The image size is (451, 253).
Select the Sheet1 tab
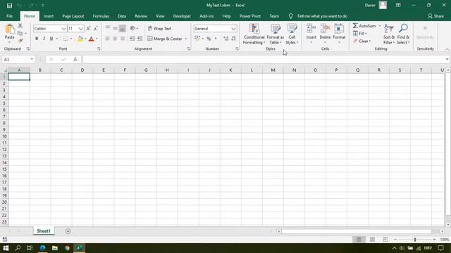(44, 231)
